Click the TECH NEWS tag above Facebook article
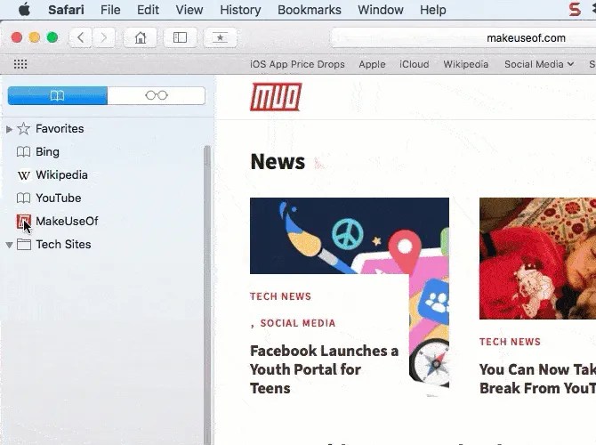 pyautogui.click(x=280, y=296)
